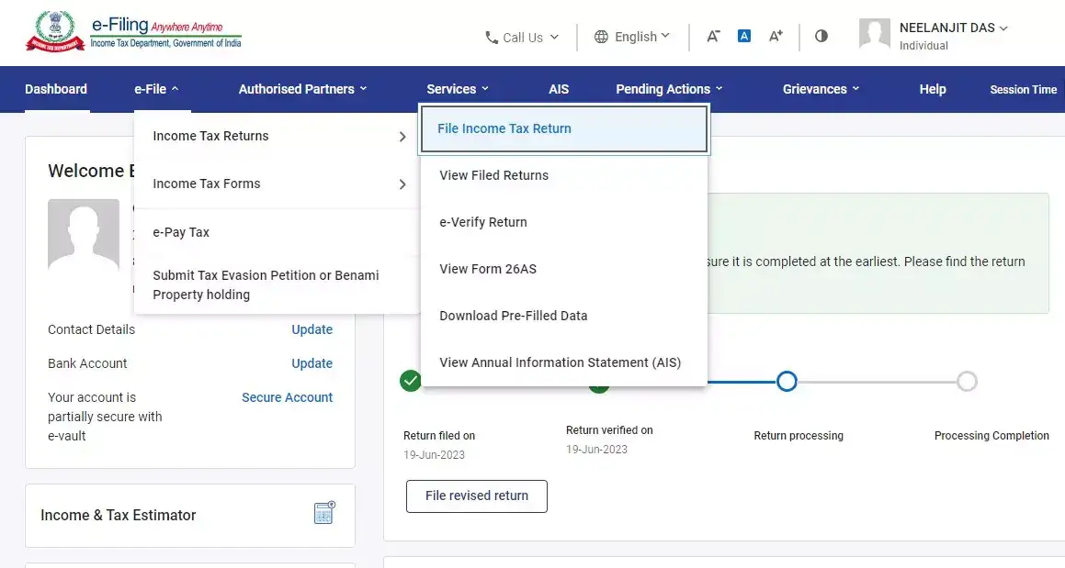This screenshot has width=1065, height=568.
Task: Expand the Income Tax Returns submenu
Action: 210,136
